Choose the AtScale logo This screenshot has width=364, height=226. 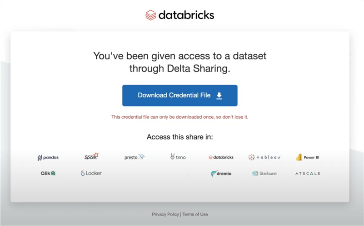308,173
